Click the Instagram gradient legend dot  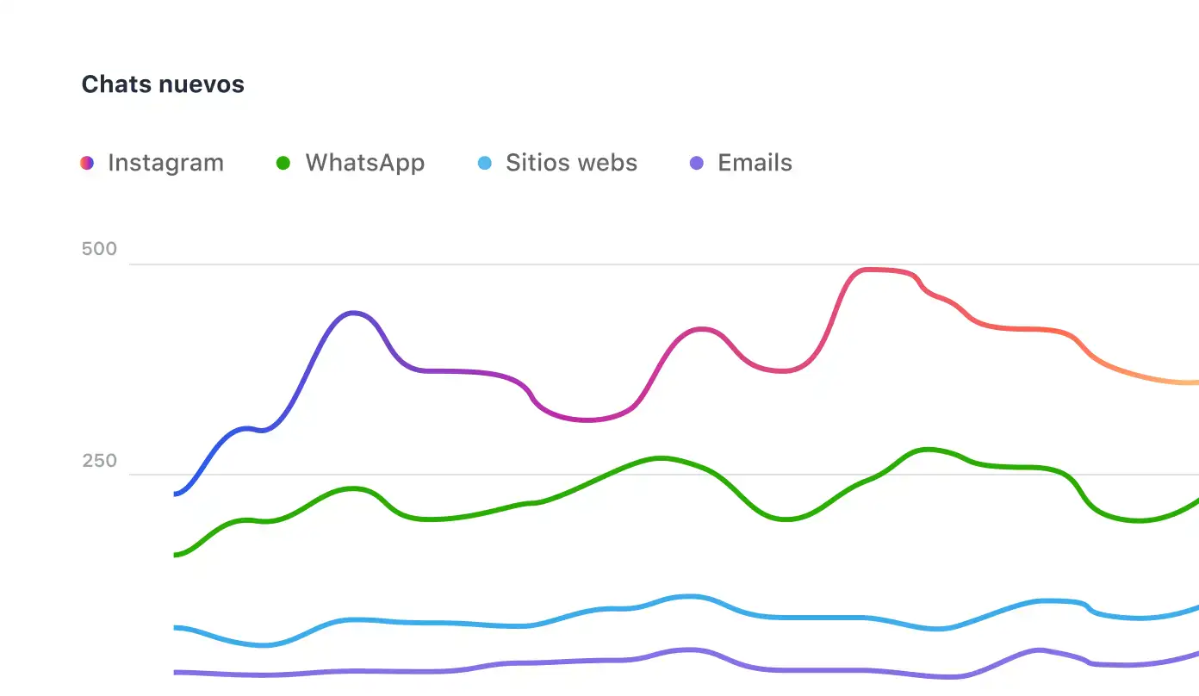pos(87,163)
